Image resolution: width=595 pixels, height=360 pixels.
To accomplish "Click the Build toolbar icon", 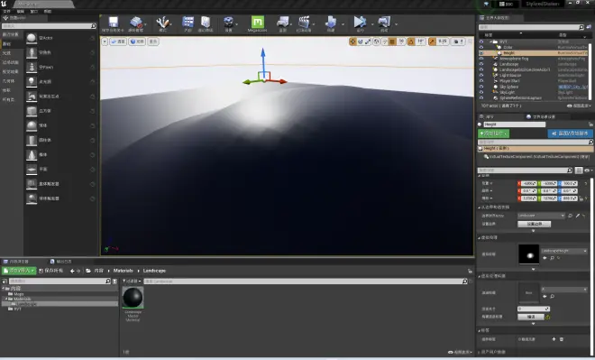I will (331, 22).
